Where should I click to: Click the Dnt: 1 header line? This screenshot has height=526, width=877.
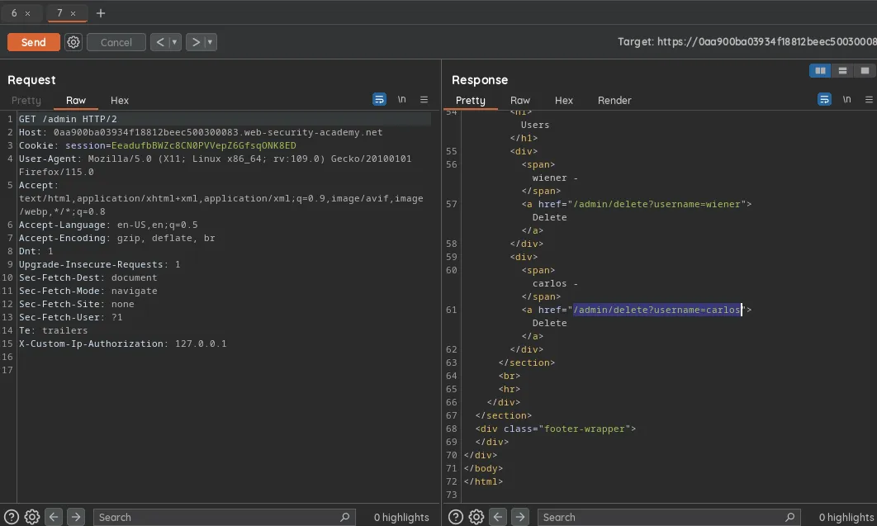36,251
